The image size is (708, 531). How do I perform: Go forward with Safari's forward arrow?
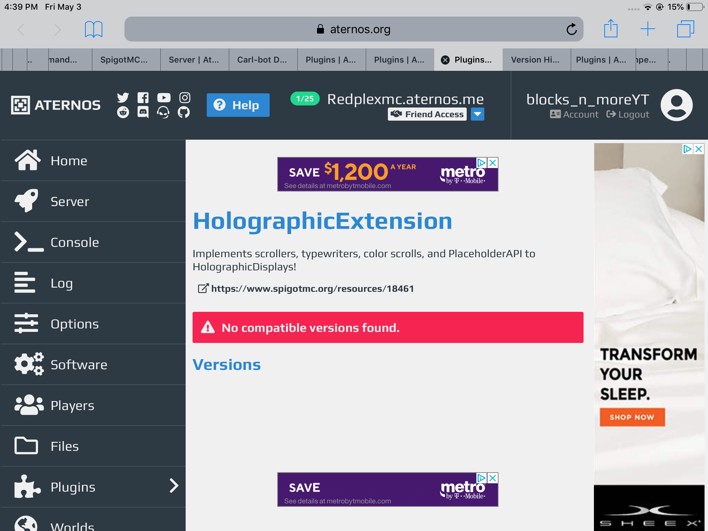[x=57, y=30]
